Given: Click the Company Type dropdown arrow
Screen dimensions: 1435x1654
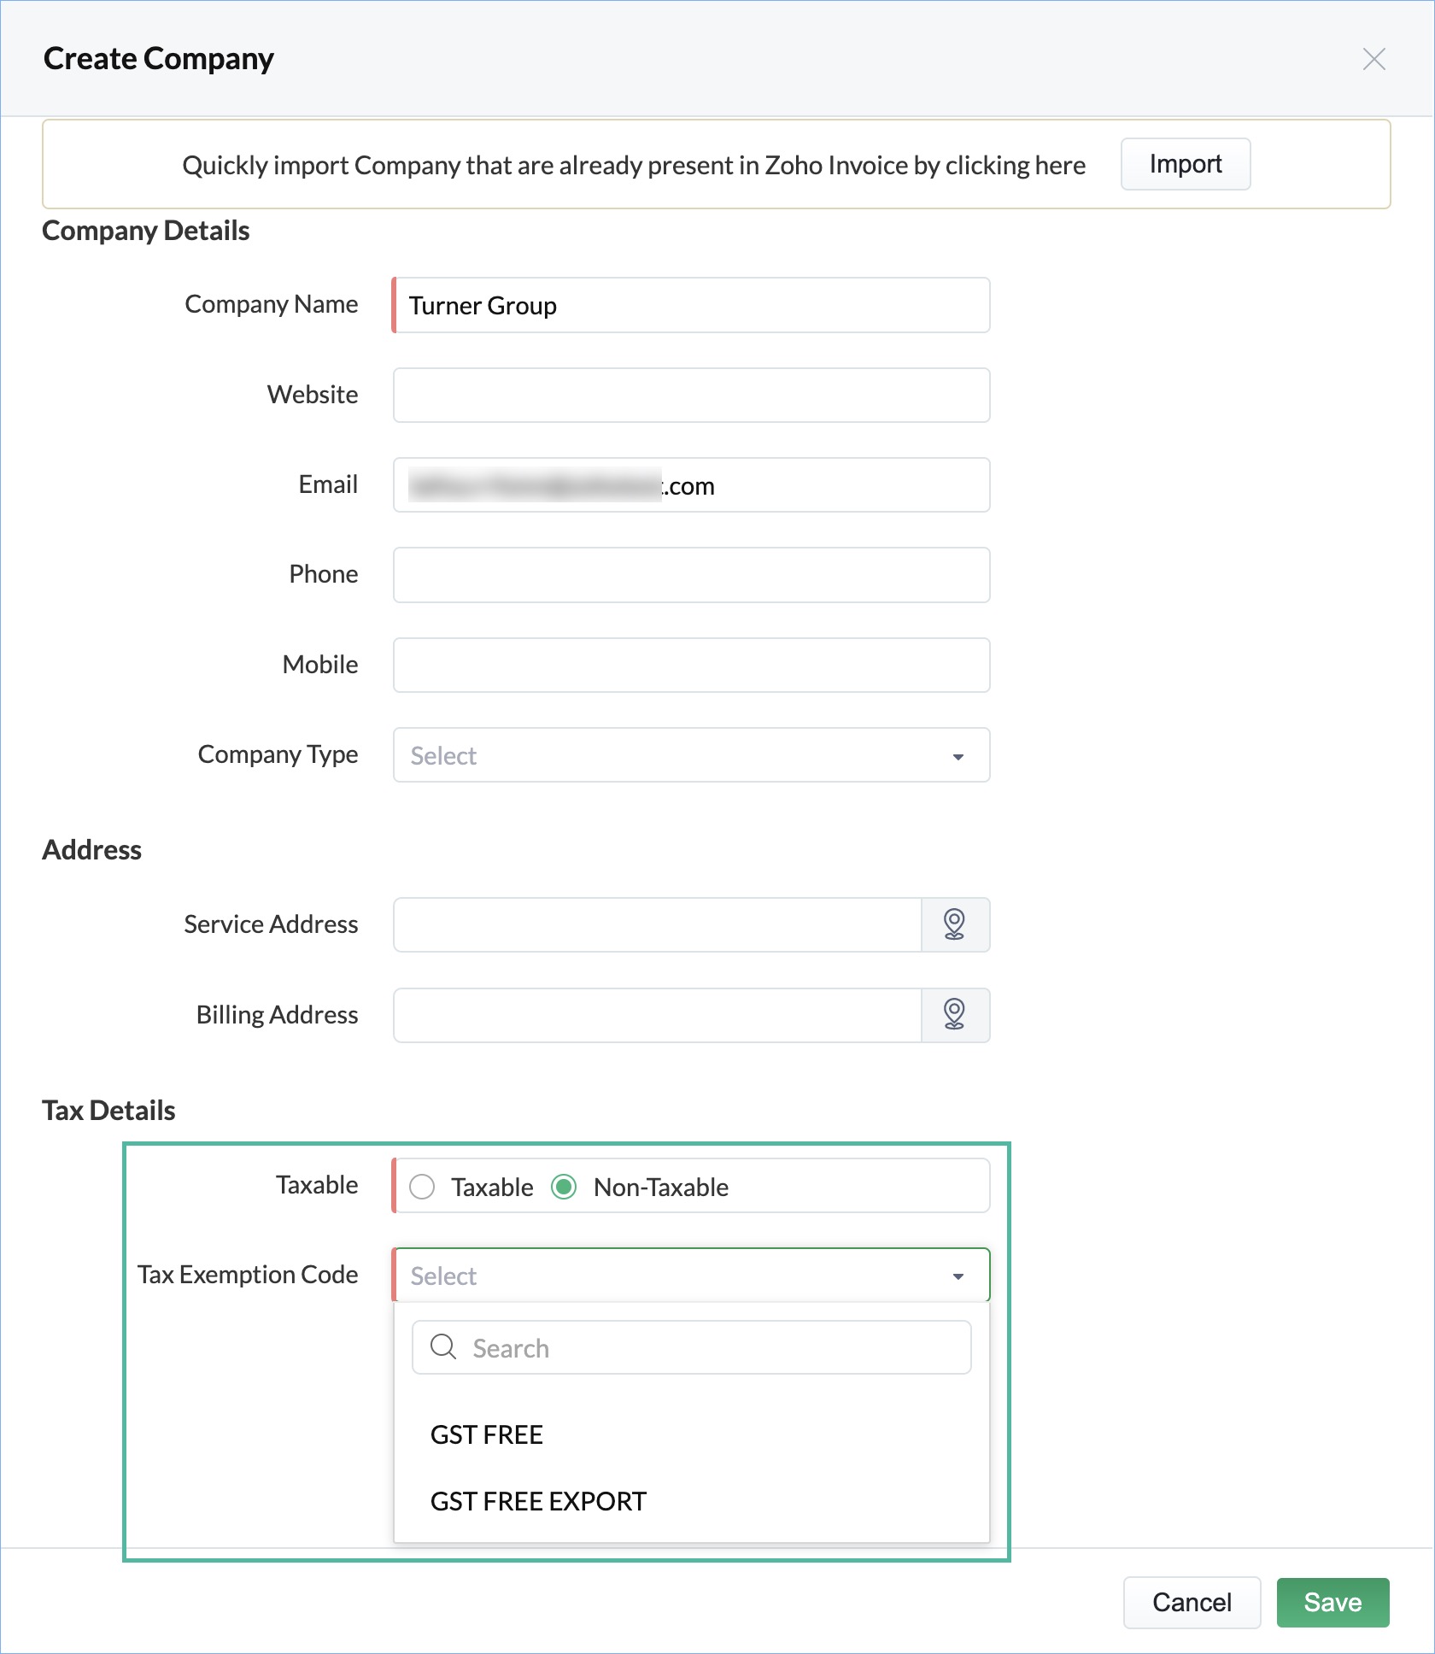Looking at the screenshot, I should [958, 756].
